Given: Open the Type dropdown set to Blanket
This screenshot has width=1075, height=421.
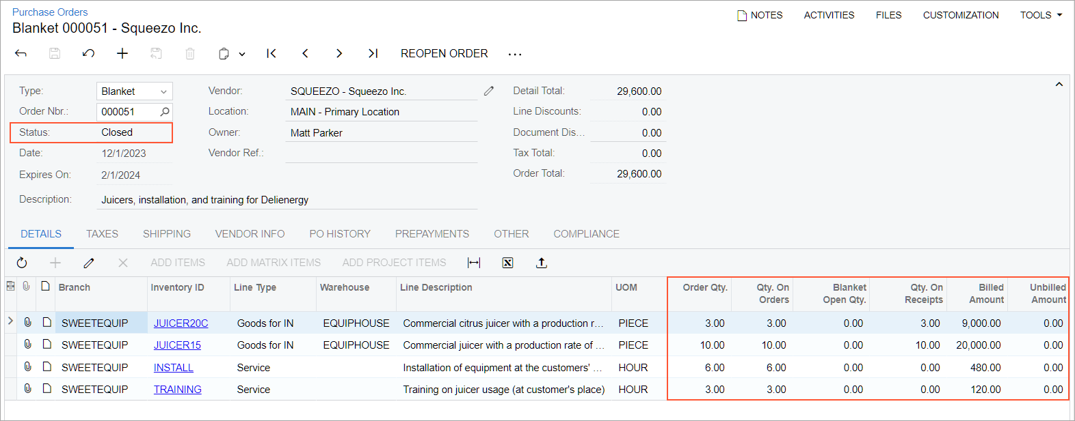Looking at the screenshot, I should coord(134,91).
